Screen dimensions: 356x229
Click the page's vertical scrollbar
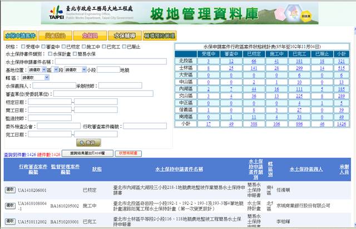355,127
